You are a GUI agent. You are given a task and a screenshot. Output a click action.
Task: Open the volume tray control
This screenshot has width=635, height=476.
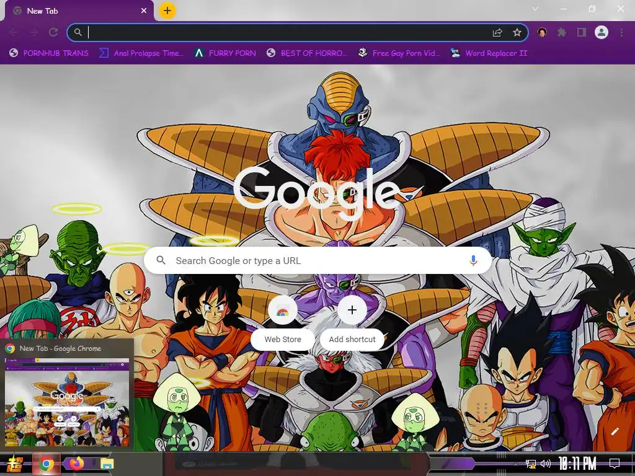(546, 464)
